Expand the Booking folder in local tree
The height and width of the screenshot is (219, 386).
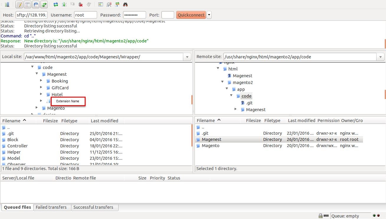point(41,81)
